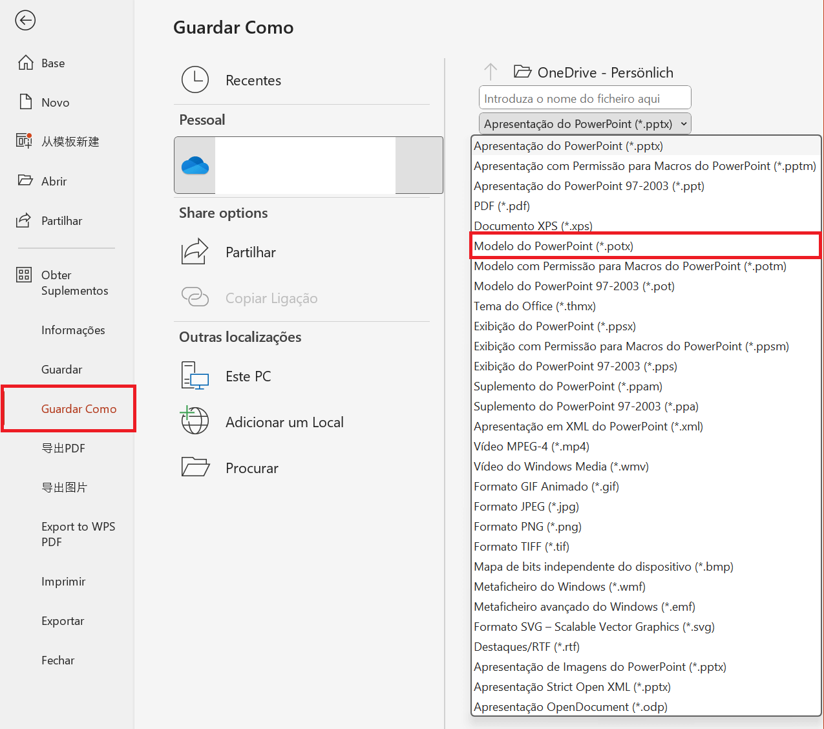
Task: Click the Recentes clock icon
Action: (195, 80)
